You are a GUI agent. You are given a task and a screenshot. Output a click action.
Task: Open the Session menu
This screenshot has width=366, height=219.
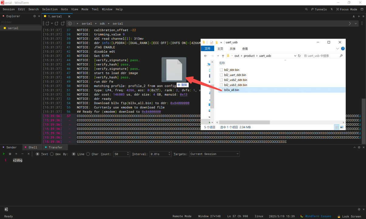point(9,9)
